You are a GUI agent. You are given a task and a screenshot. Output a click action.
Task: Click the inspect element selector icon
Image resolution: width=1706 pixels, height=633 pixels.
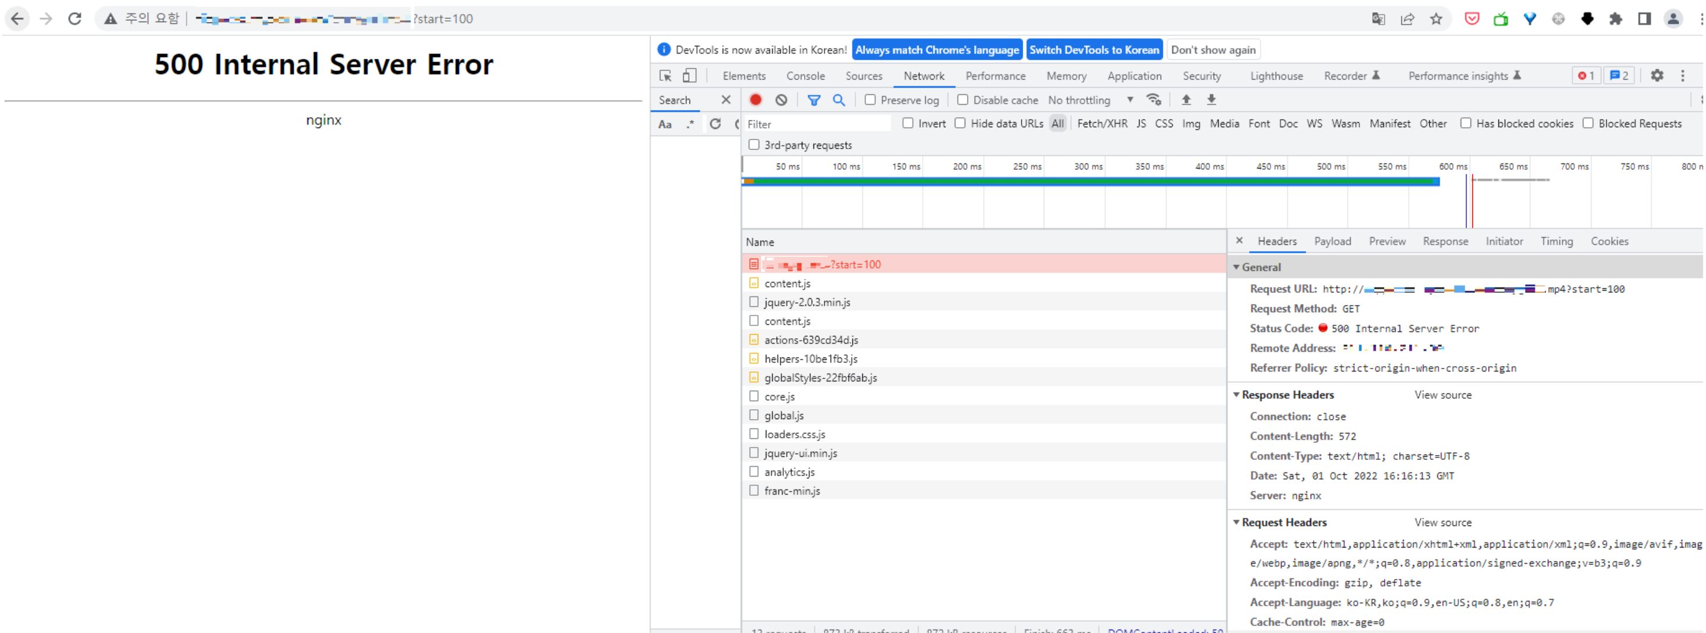[665, 76]
